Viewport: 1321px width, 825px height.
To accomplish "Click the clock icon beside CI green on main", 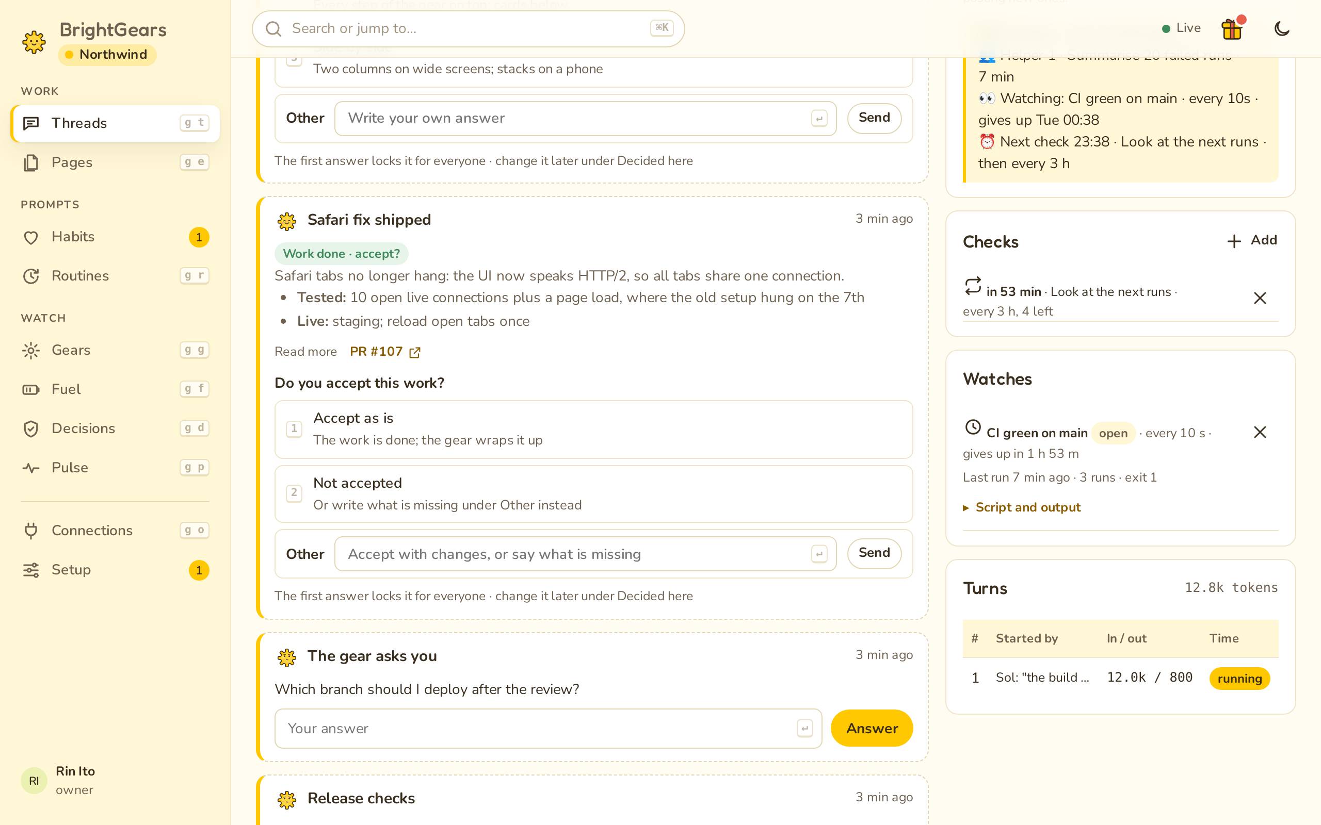I will pos(973,427).
